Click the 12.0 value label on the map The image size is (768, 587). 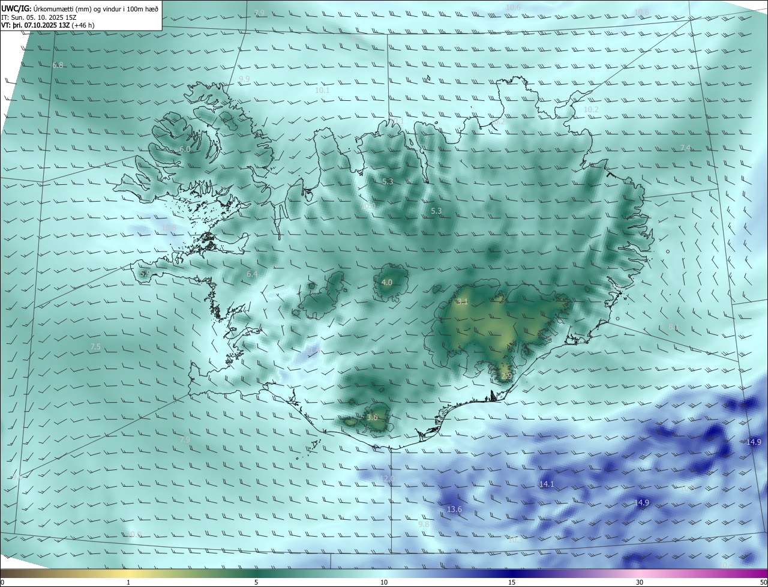point(388,478)
